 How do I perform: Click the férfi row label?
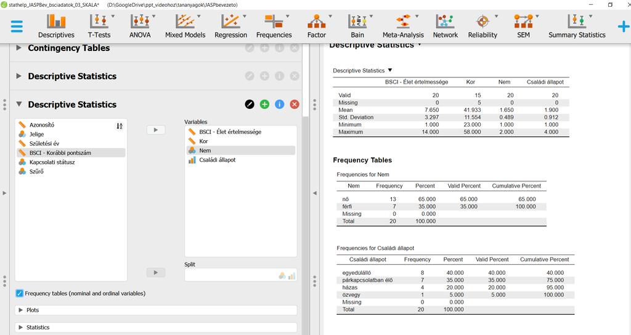347,207
